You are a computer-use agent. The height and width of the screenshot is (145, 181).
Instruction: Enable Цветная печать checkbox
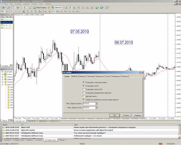point(84,96)
